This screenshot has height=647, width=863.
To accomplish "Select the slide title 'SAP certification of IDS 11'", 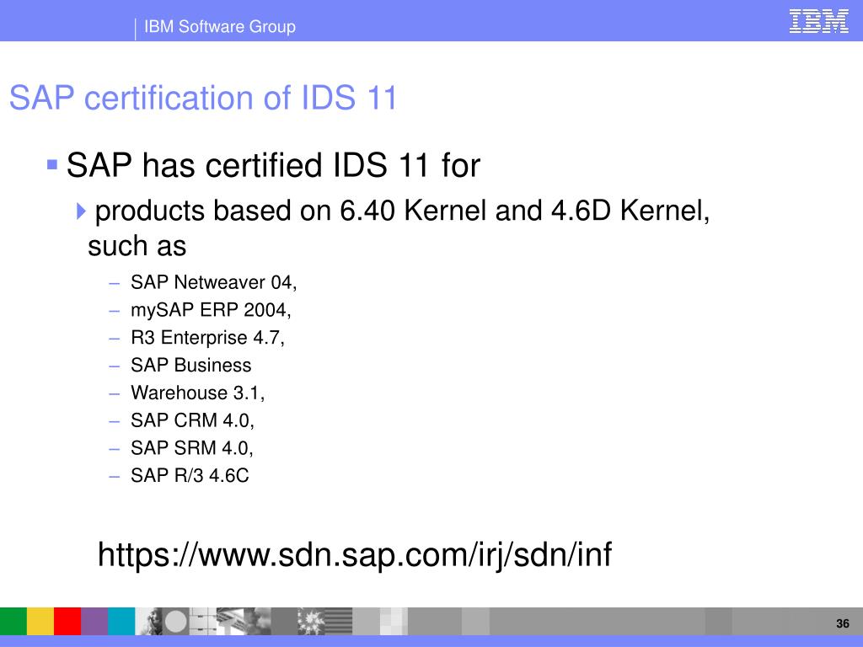I will [203, 98].
